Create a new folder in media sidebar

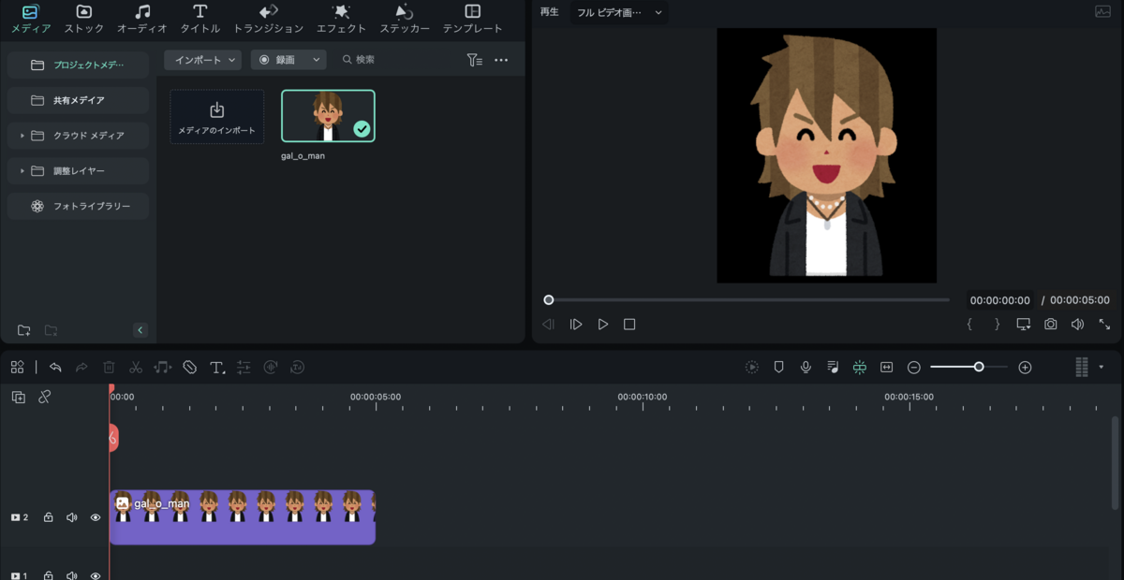(x=24, y=330)
